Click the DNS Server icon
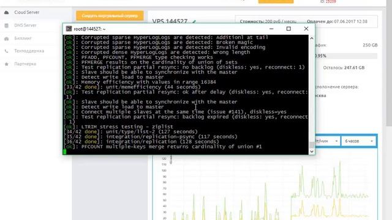Viewport: 392px width, 220px height. tap(7, 25)
